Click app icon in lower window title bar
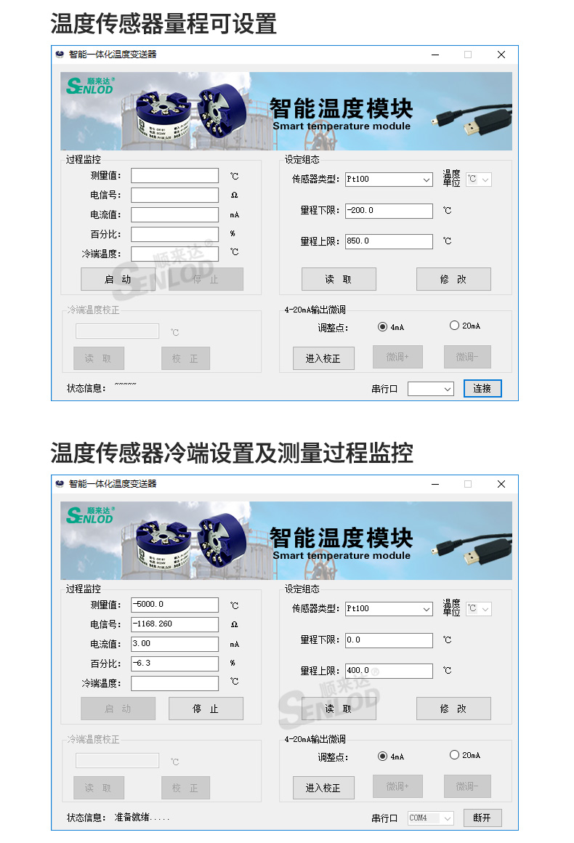This screenshot has width=574, height=843. coord(60,484)
